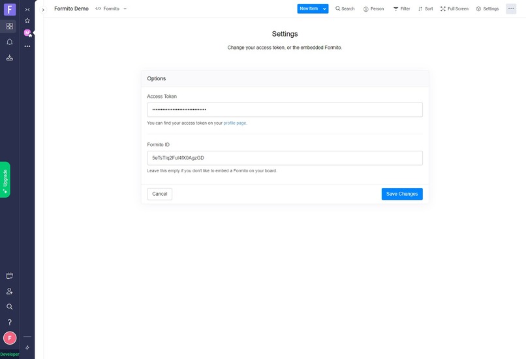
Task: Open Settings in the board toolbar
Action: click(x=487, y=8)
